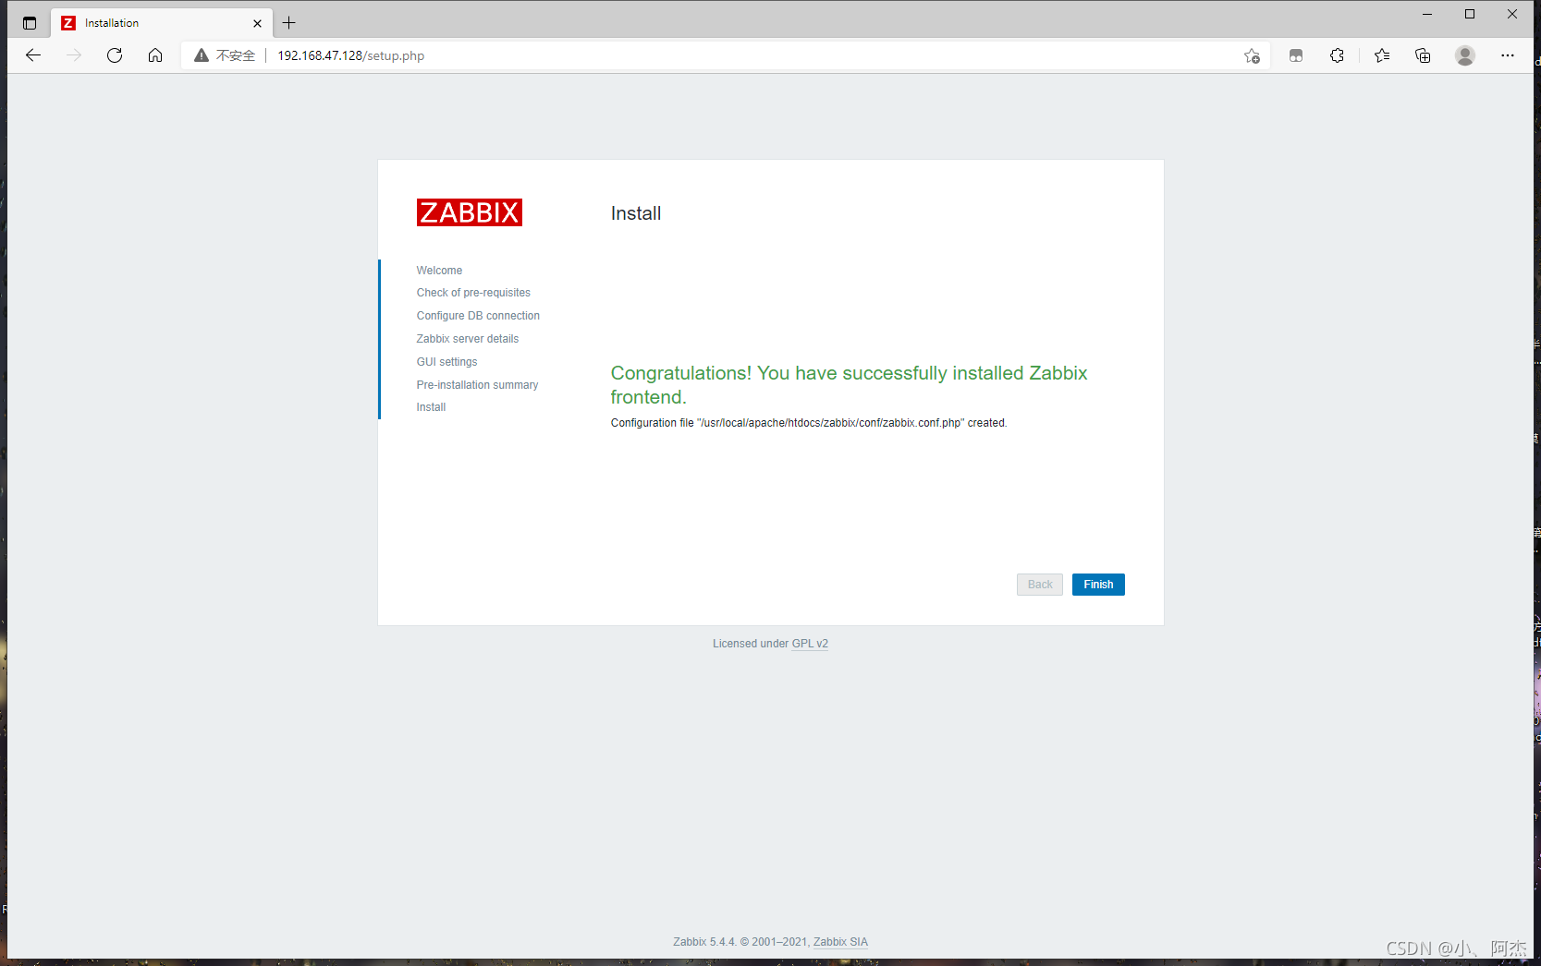Screen dimensions: 1541x966
Task: Go to the browser home page
Action: coord(155,55)
